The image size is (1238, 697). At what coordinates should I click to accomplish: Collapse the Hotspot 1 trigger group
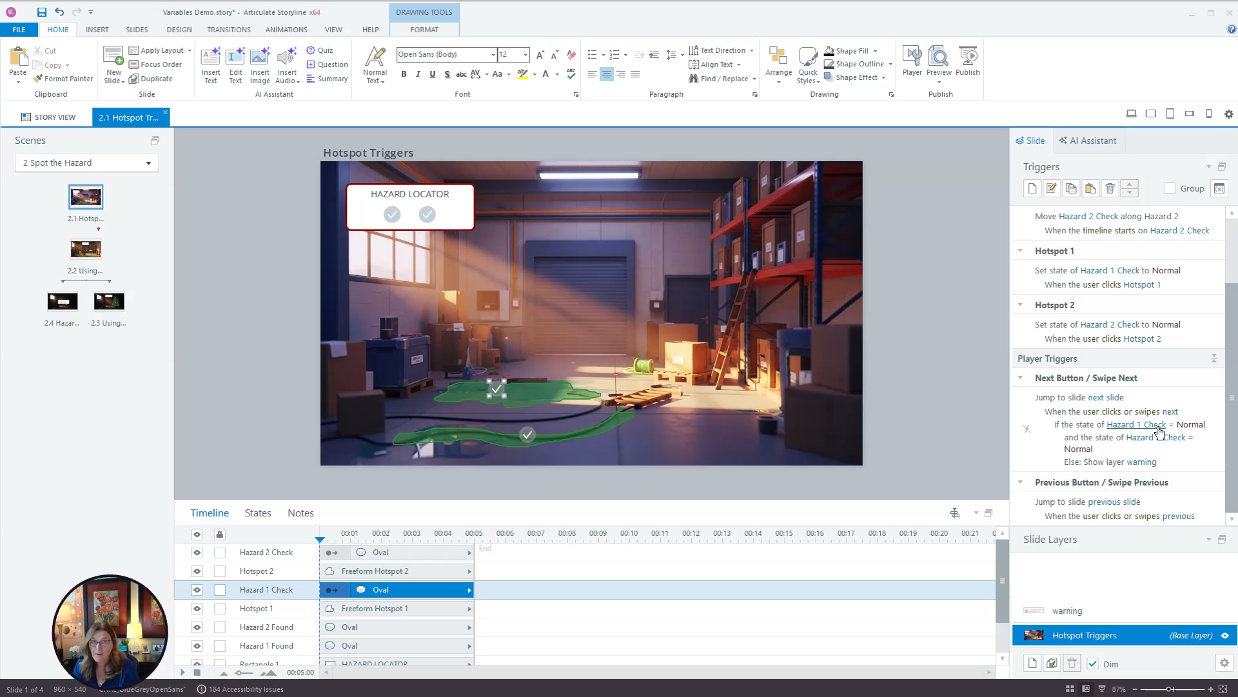click(1020, 251)
